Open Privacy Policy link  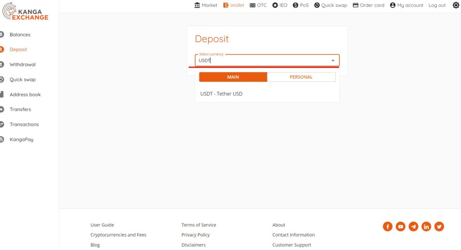click(x=195, y=235)
